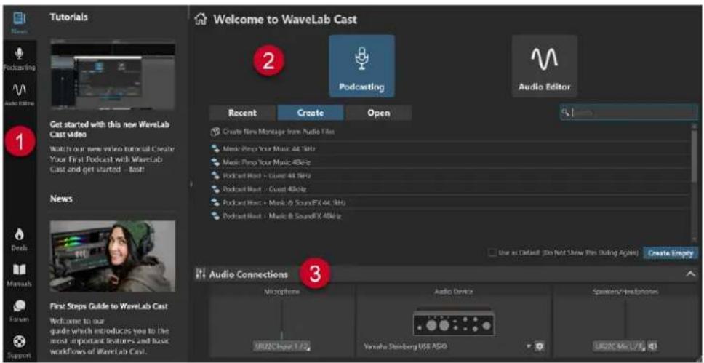The width and height of the screenshot is (704, 363).
Task: Collapse the Audio Connections section chevron
Action: (x=690, y=274)
